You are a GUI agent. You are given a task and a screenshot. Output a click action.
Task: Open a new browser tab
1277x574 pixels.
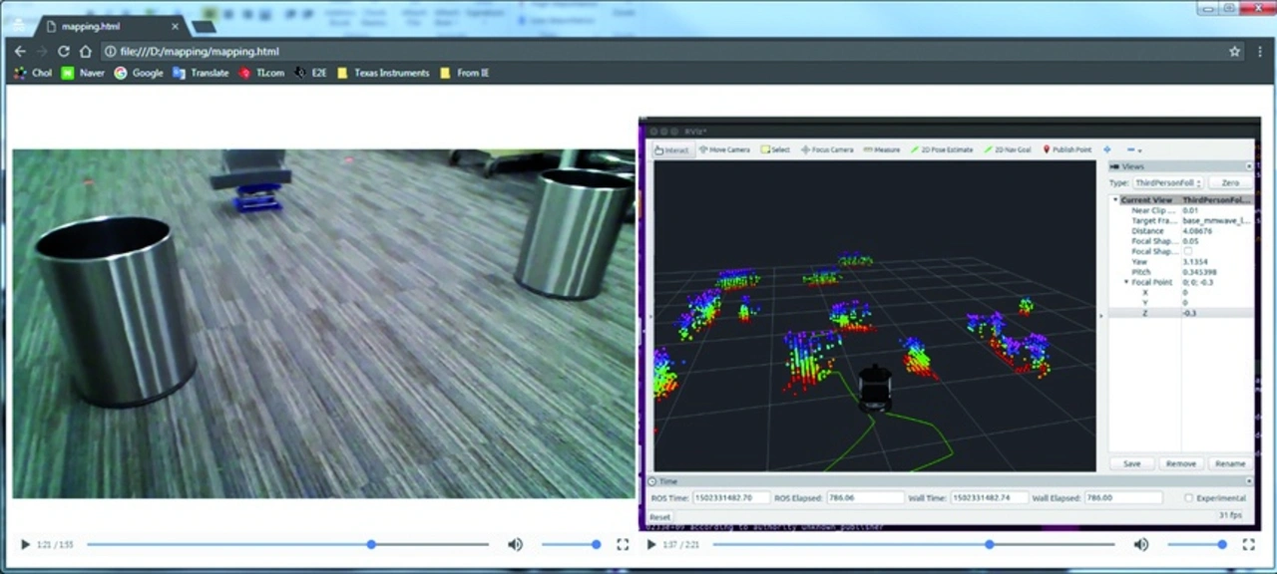(x=204, y=27)
